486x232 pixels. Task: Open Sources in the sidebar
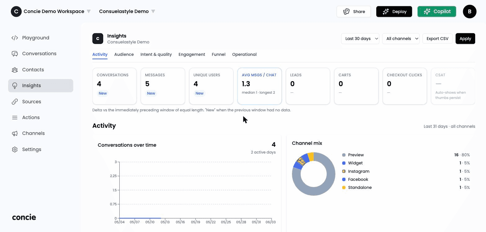(41, 102)
